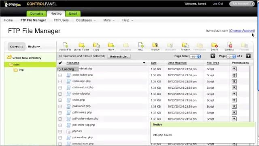Click the Delete toolbar icon

214,45
